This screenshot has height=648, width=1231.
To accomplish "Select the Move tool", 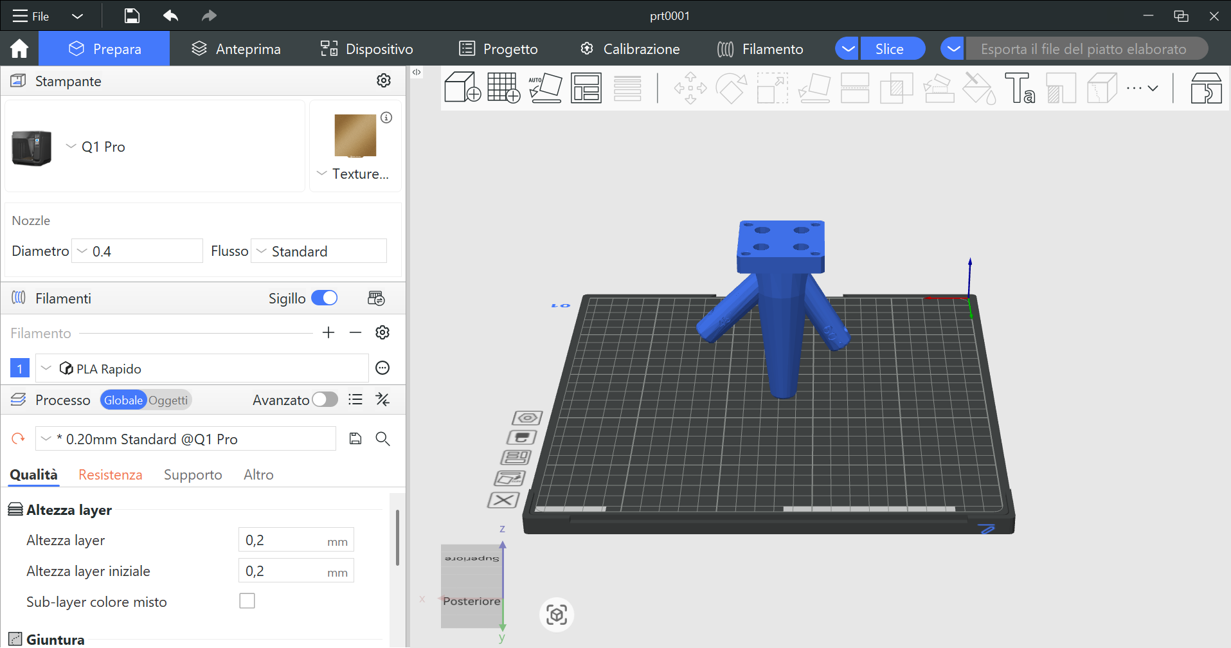I will tap(690, 88).
